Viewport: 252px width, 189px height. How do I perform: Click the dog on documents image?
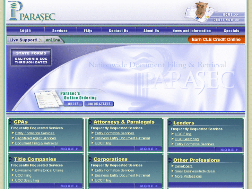(x=199, y=12)
